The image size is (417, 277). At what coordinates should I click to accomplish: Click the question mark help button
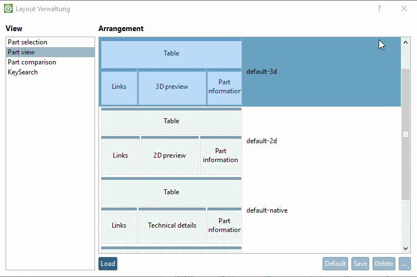(379, 8)
